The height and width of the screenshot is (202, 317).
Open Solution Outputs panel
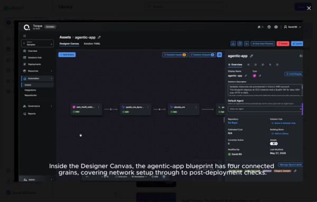(202, 55)
